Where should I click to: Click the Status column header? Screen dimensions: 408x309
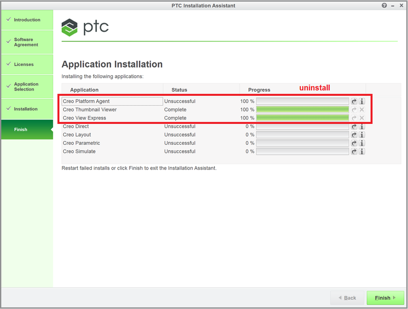coord(201,90)
